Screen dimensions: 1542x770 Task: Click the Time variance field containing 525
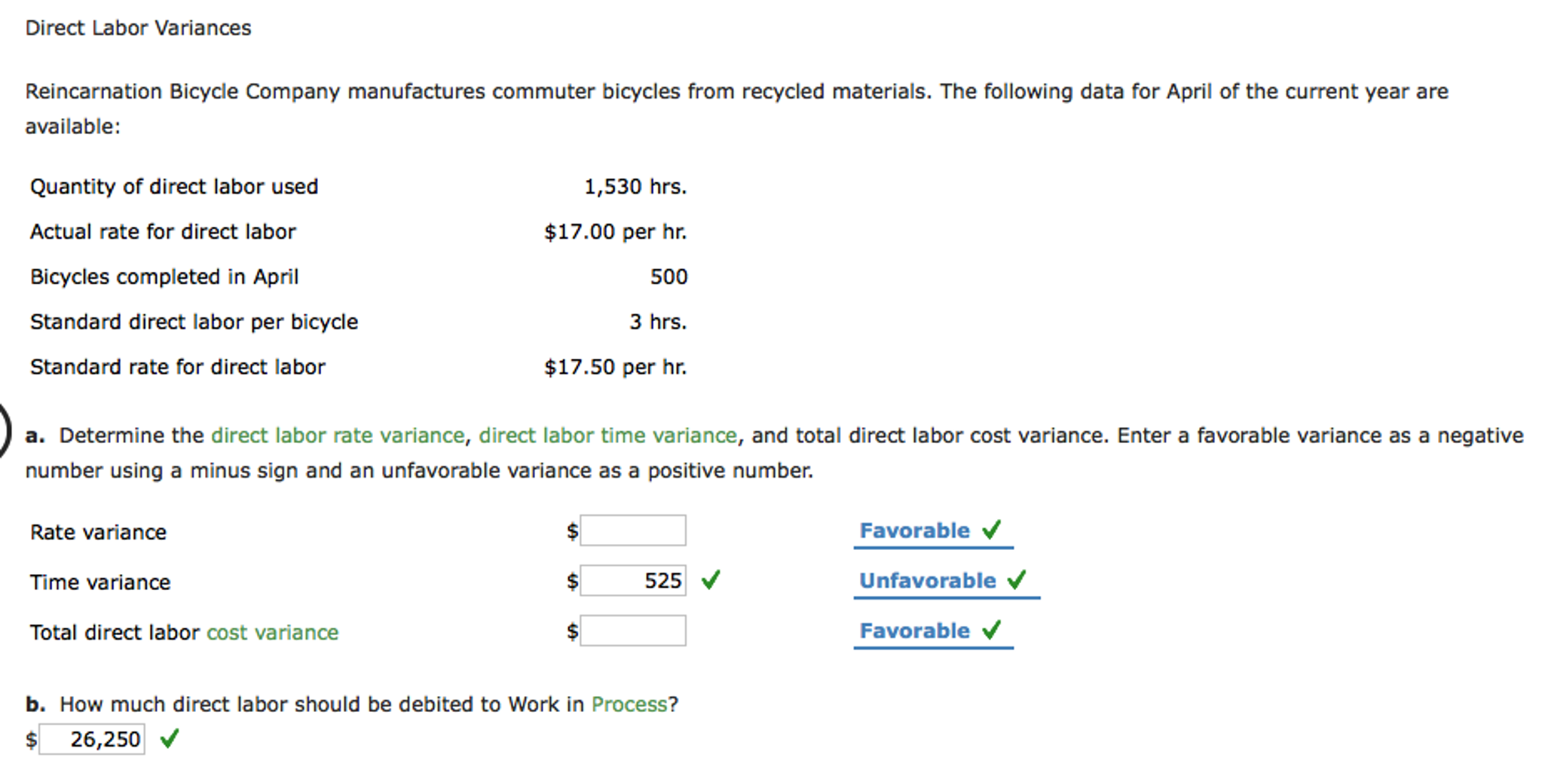point(633,580)
